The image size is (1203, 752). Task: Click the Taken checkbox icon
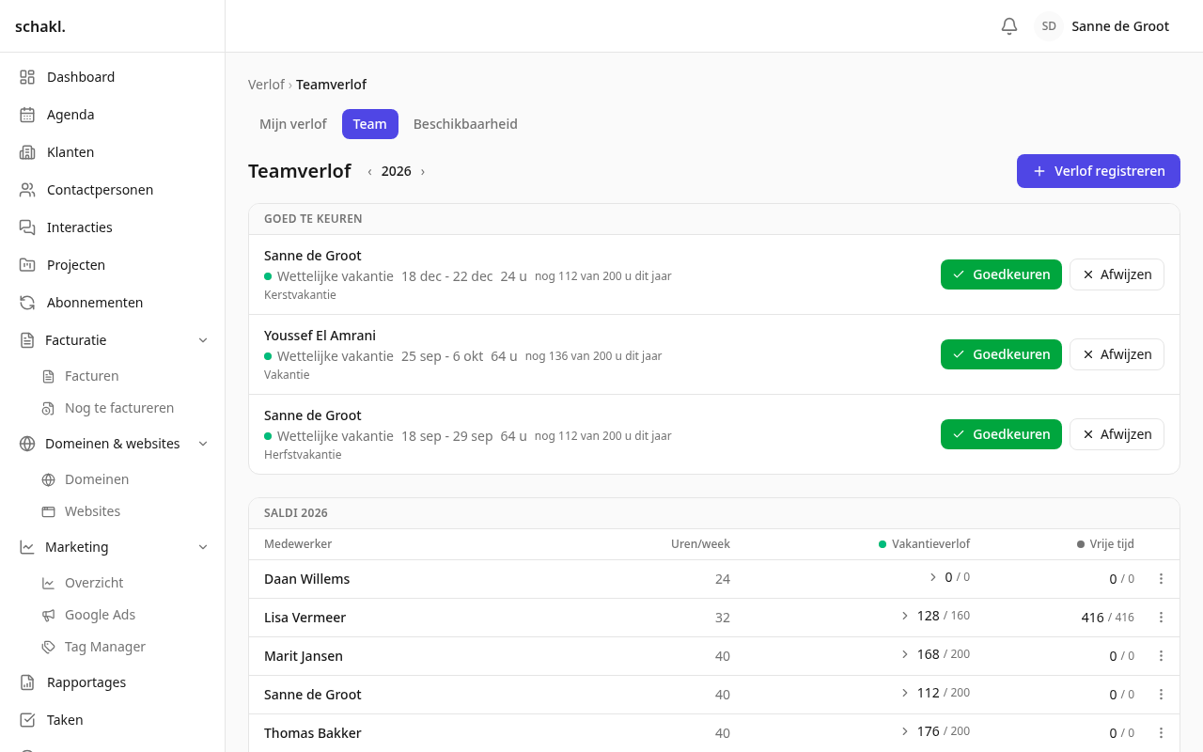[27, 720]
